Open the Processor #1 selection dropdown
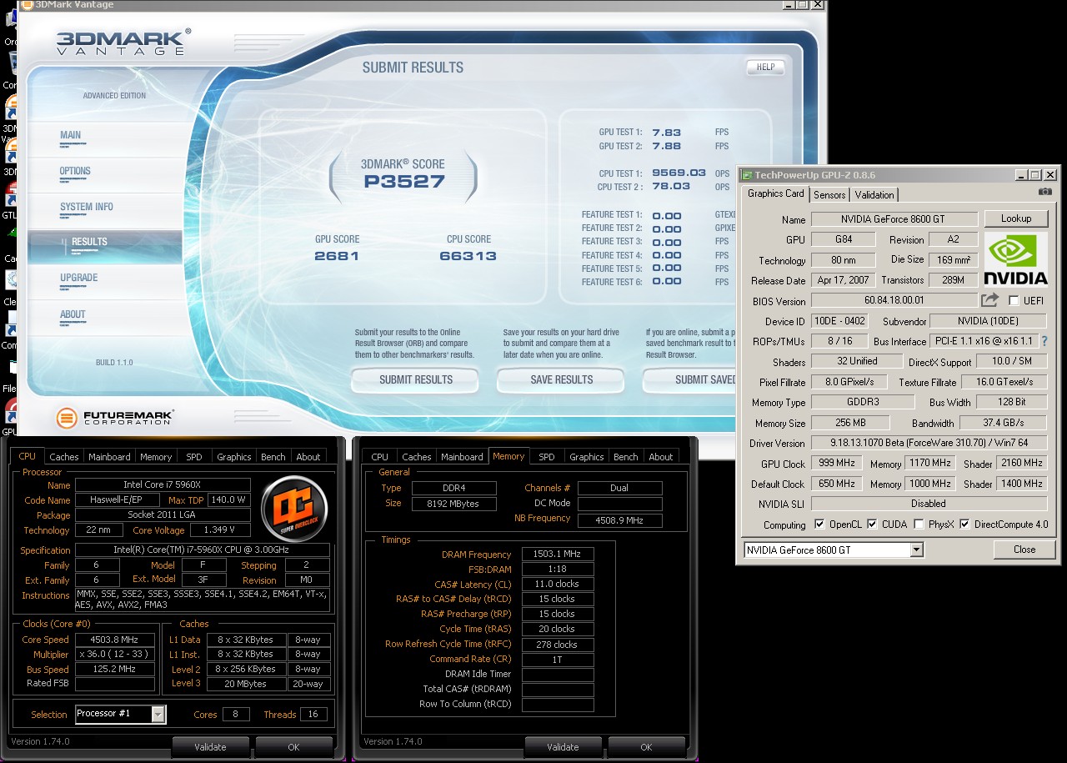This screenshot has width=1067, height=763. [120, 714]
